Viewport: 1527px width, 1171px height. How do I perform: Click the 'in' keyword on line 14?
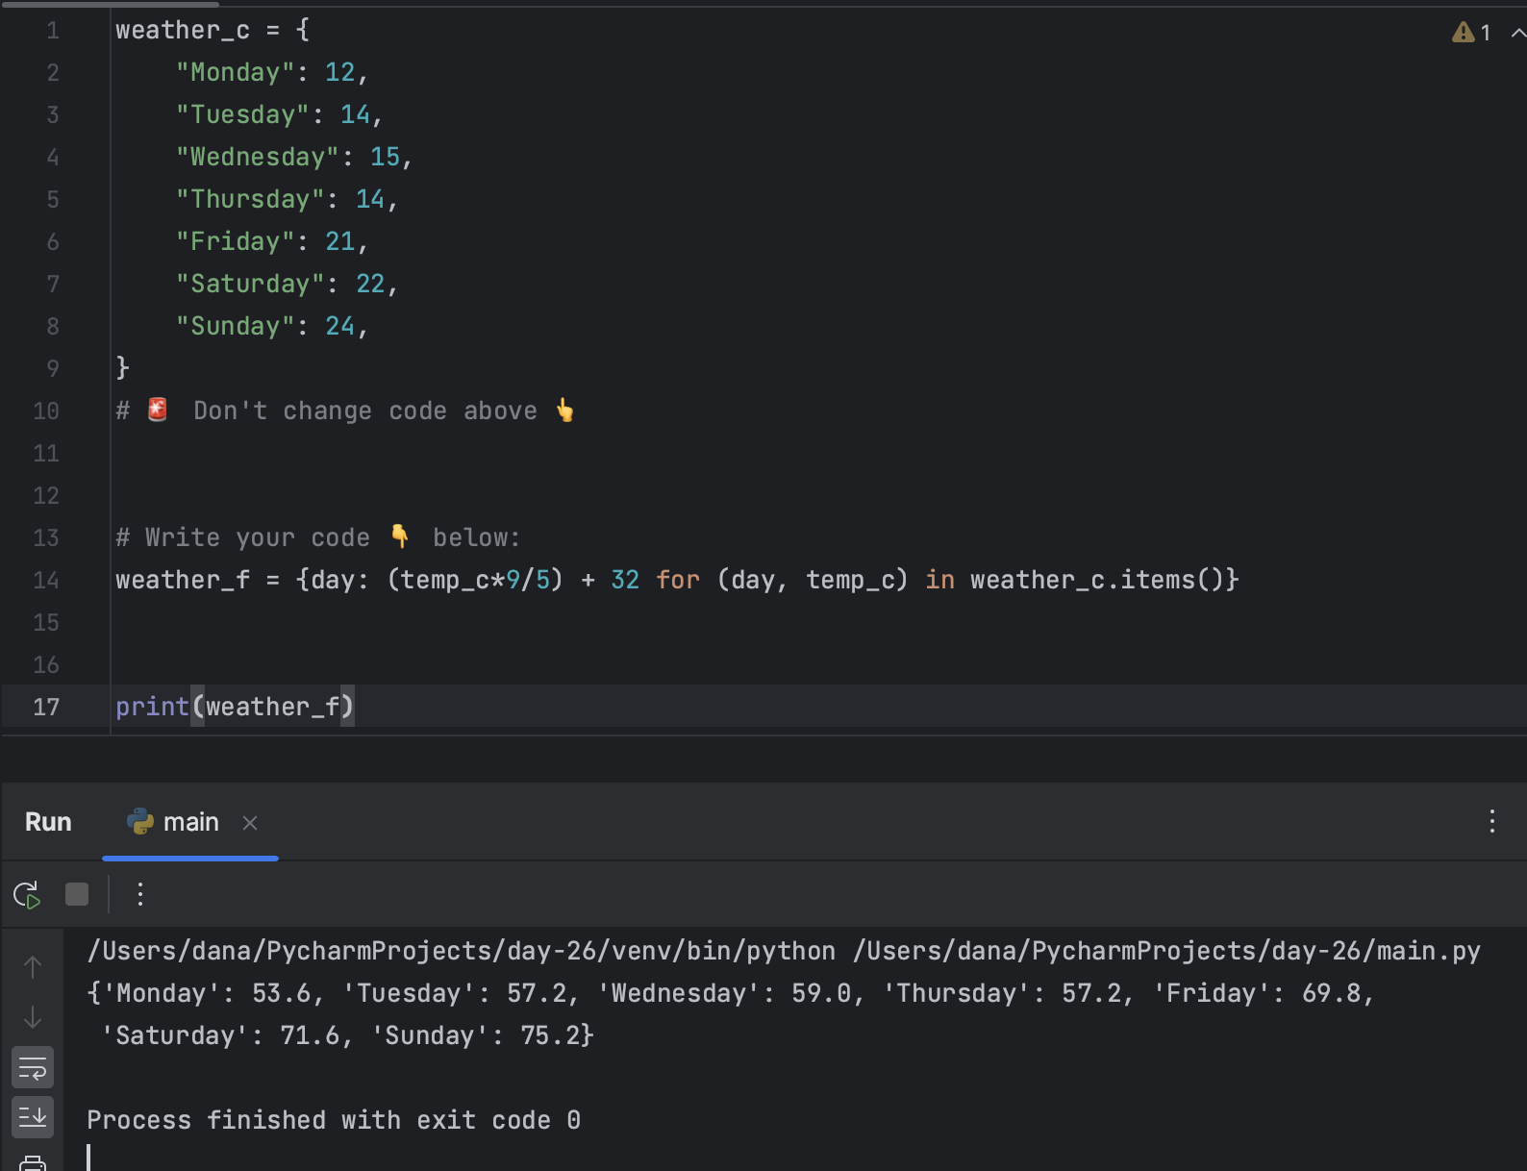(939, 581)
